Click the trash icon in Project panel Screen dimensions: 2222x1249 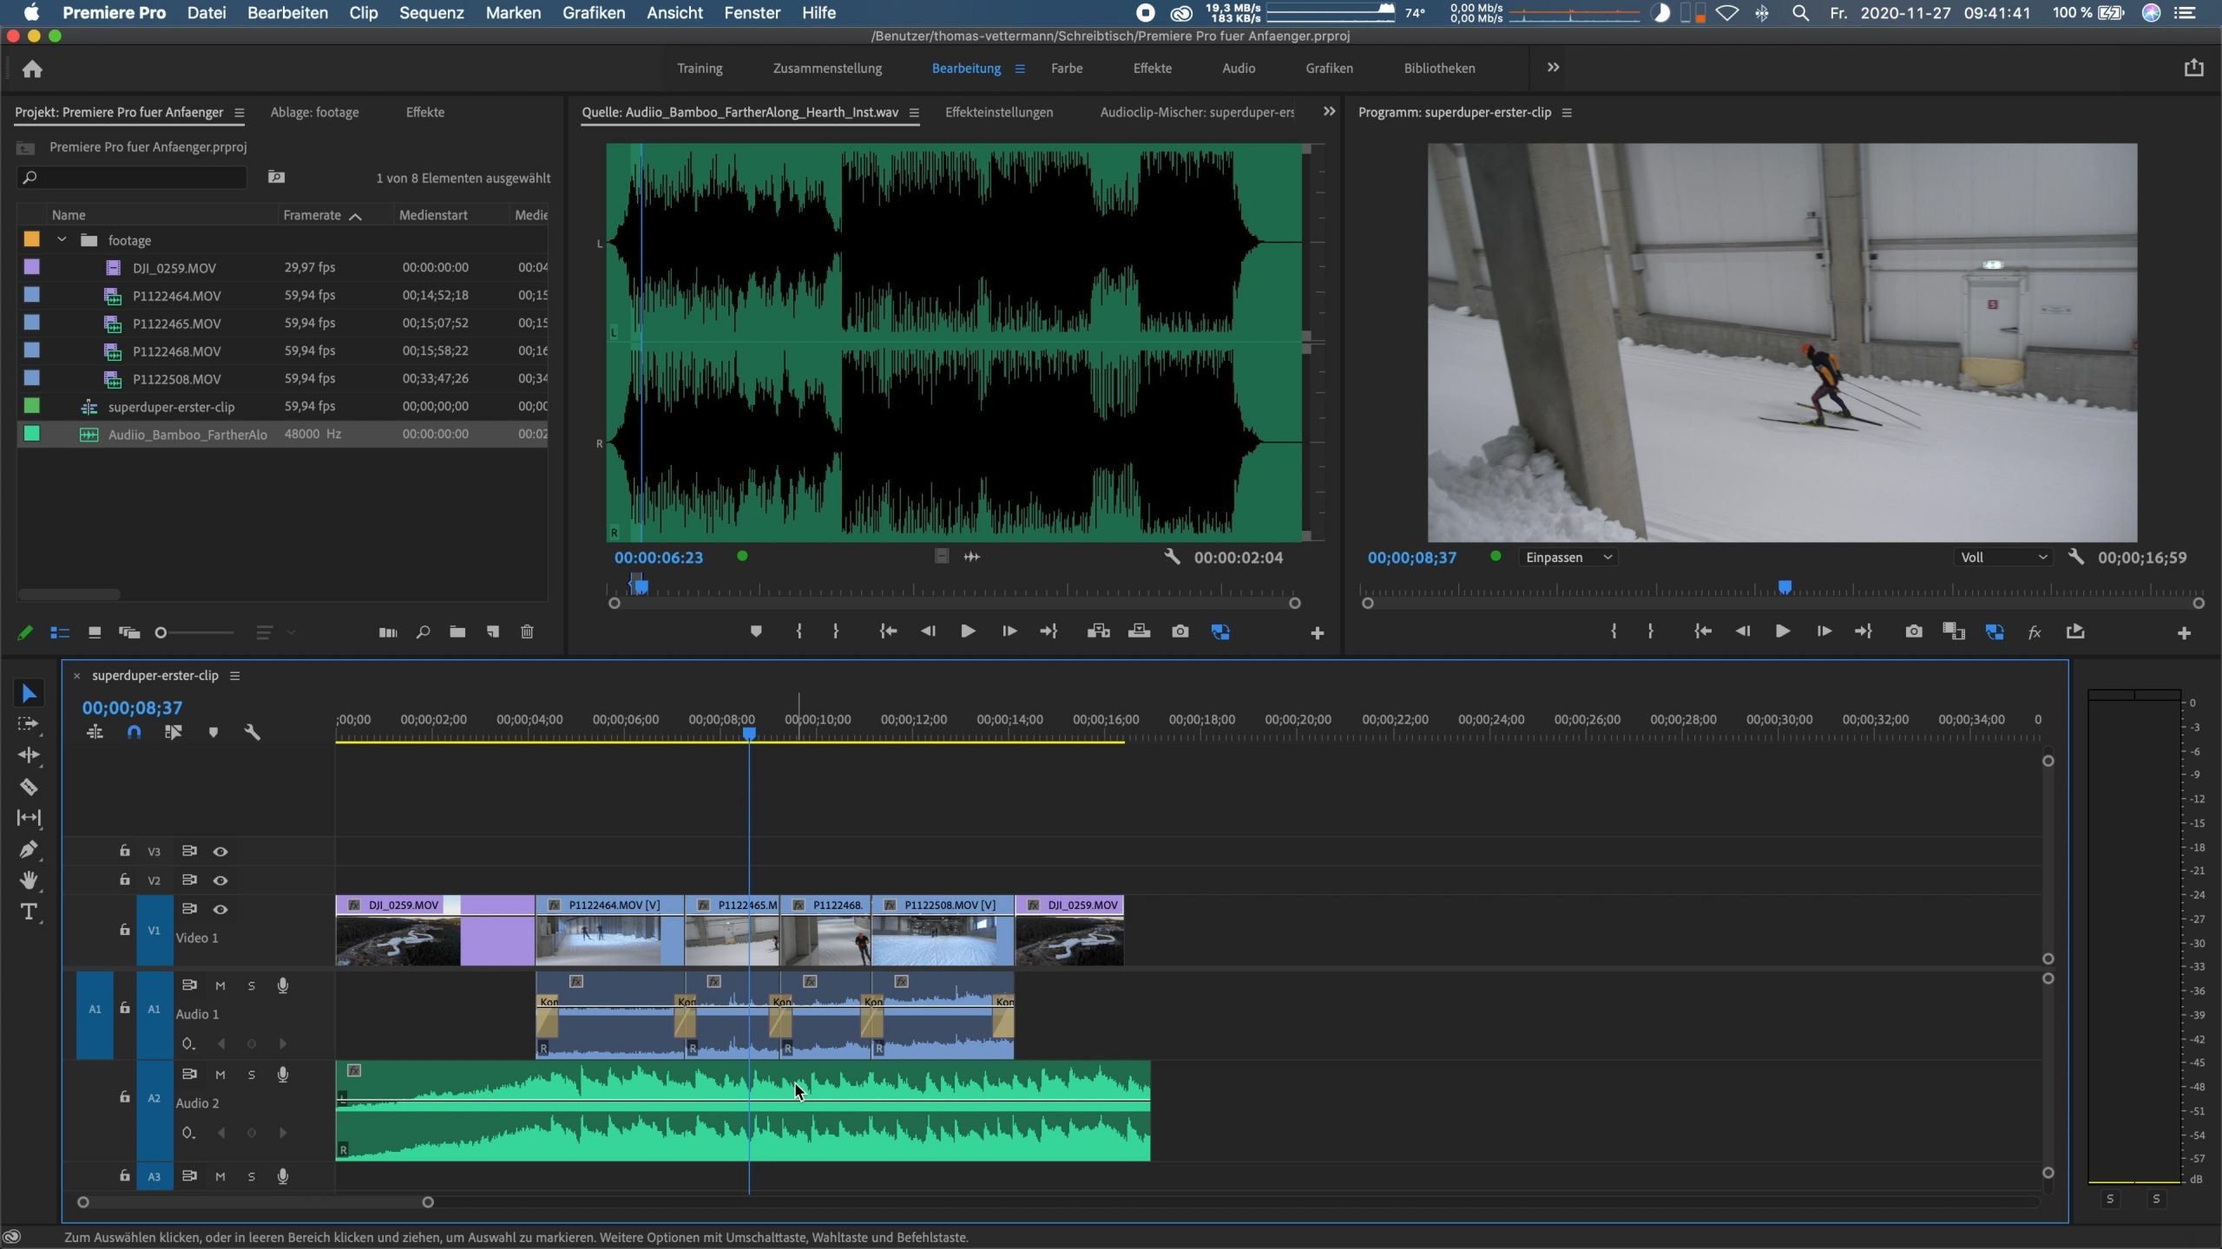point(527,632)
